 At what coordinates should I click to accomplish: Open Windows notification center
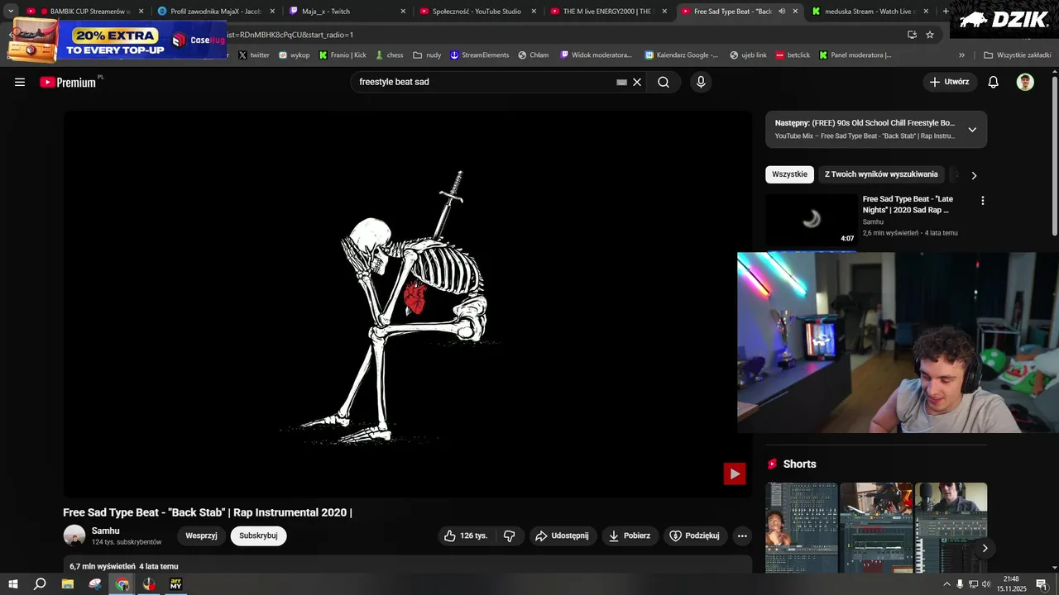1042,584
